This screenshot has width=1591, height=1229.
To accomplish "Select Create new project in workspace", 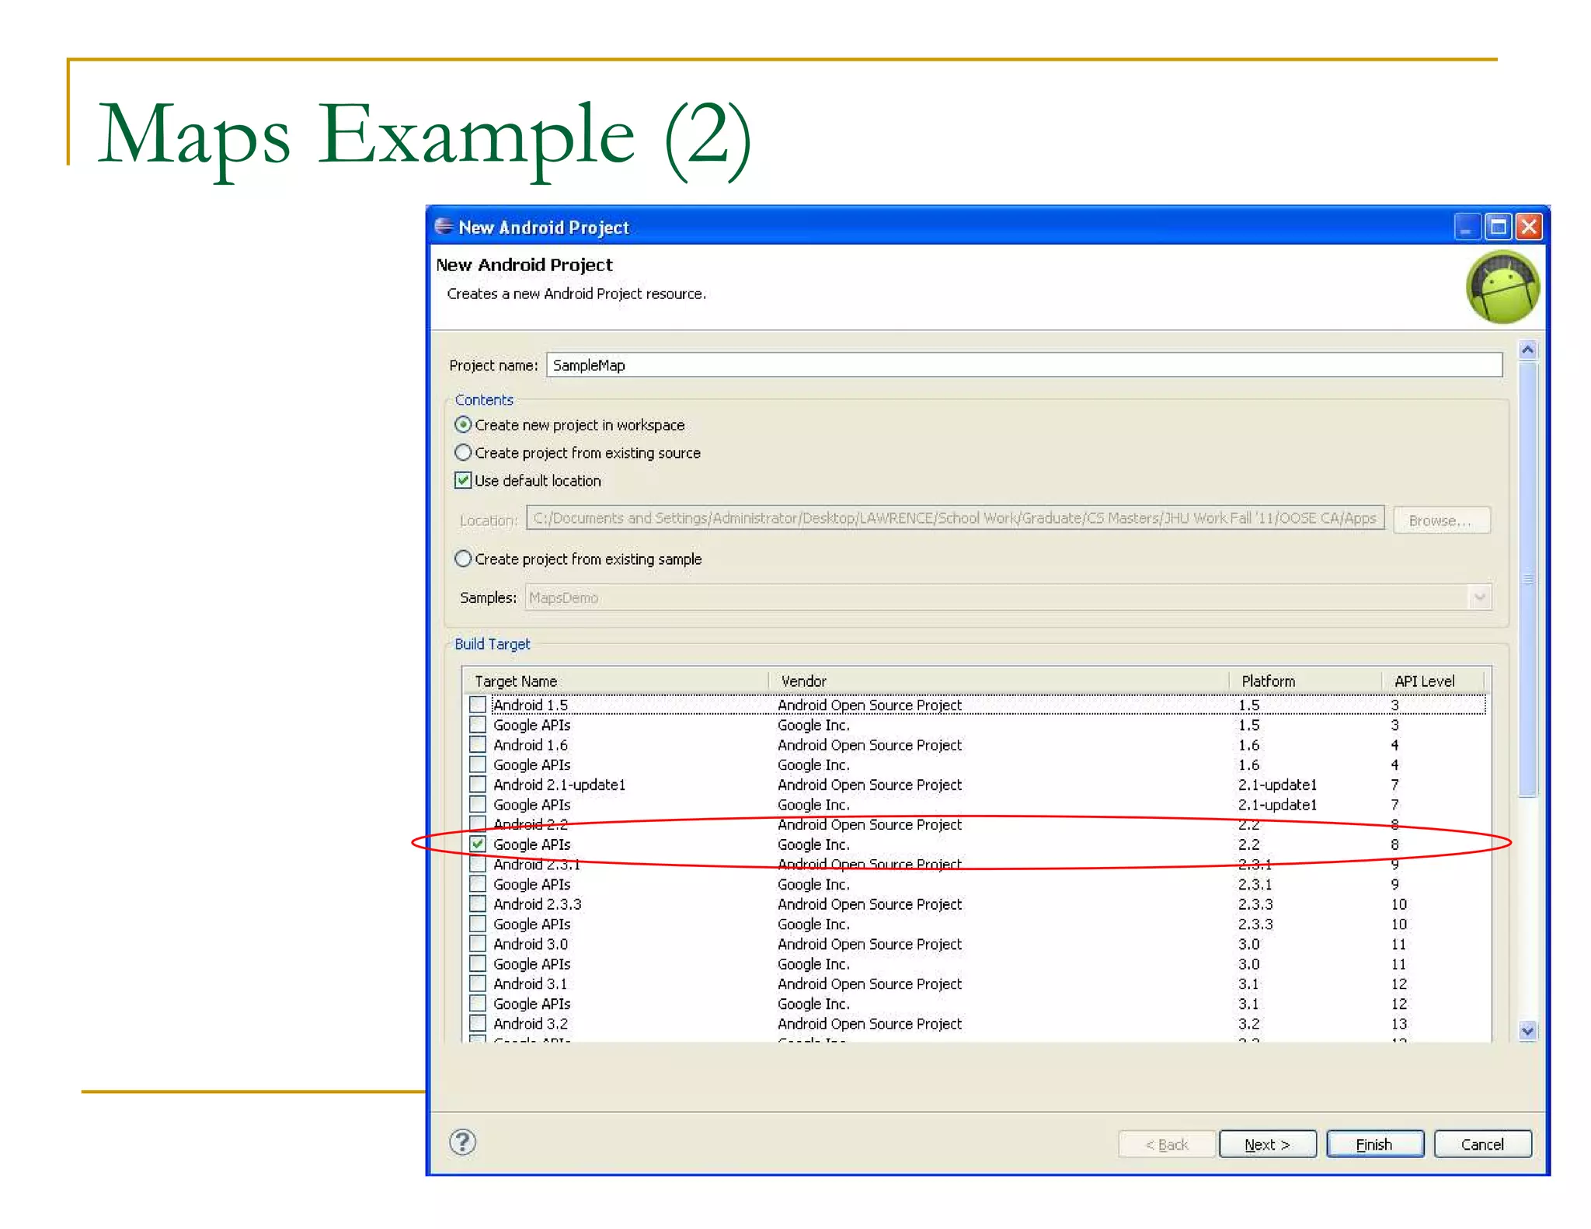I will (463, 425).
